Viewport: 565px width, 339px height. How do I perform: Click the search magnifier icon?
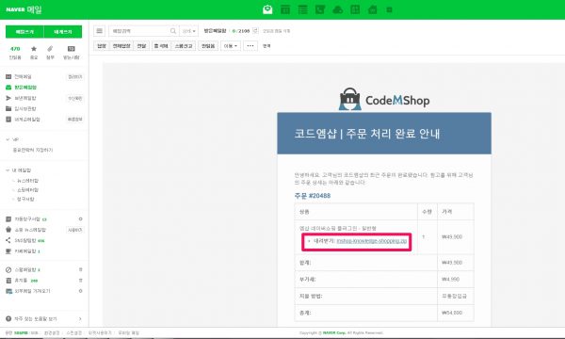tap(173, 31)
